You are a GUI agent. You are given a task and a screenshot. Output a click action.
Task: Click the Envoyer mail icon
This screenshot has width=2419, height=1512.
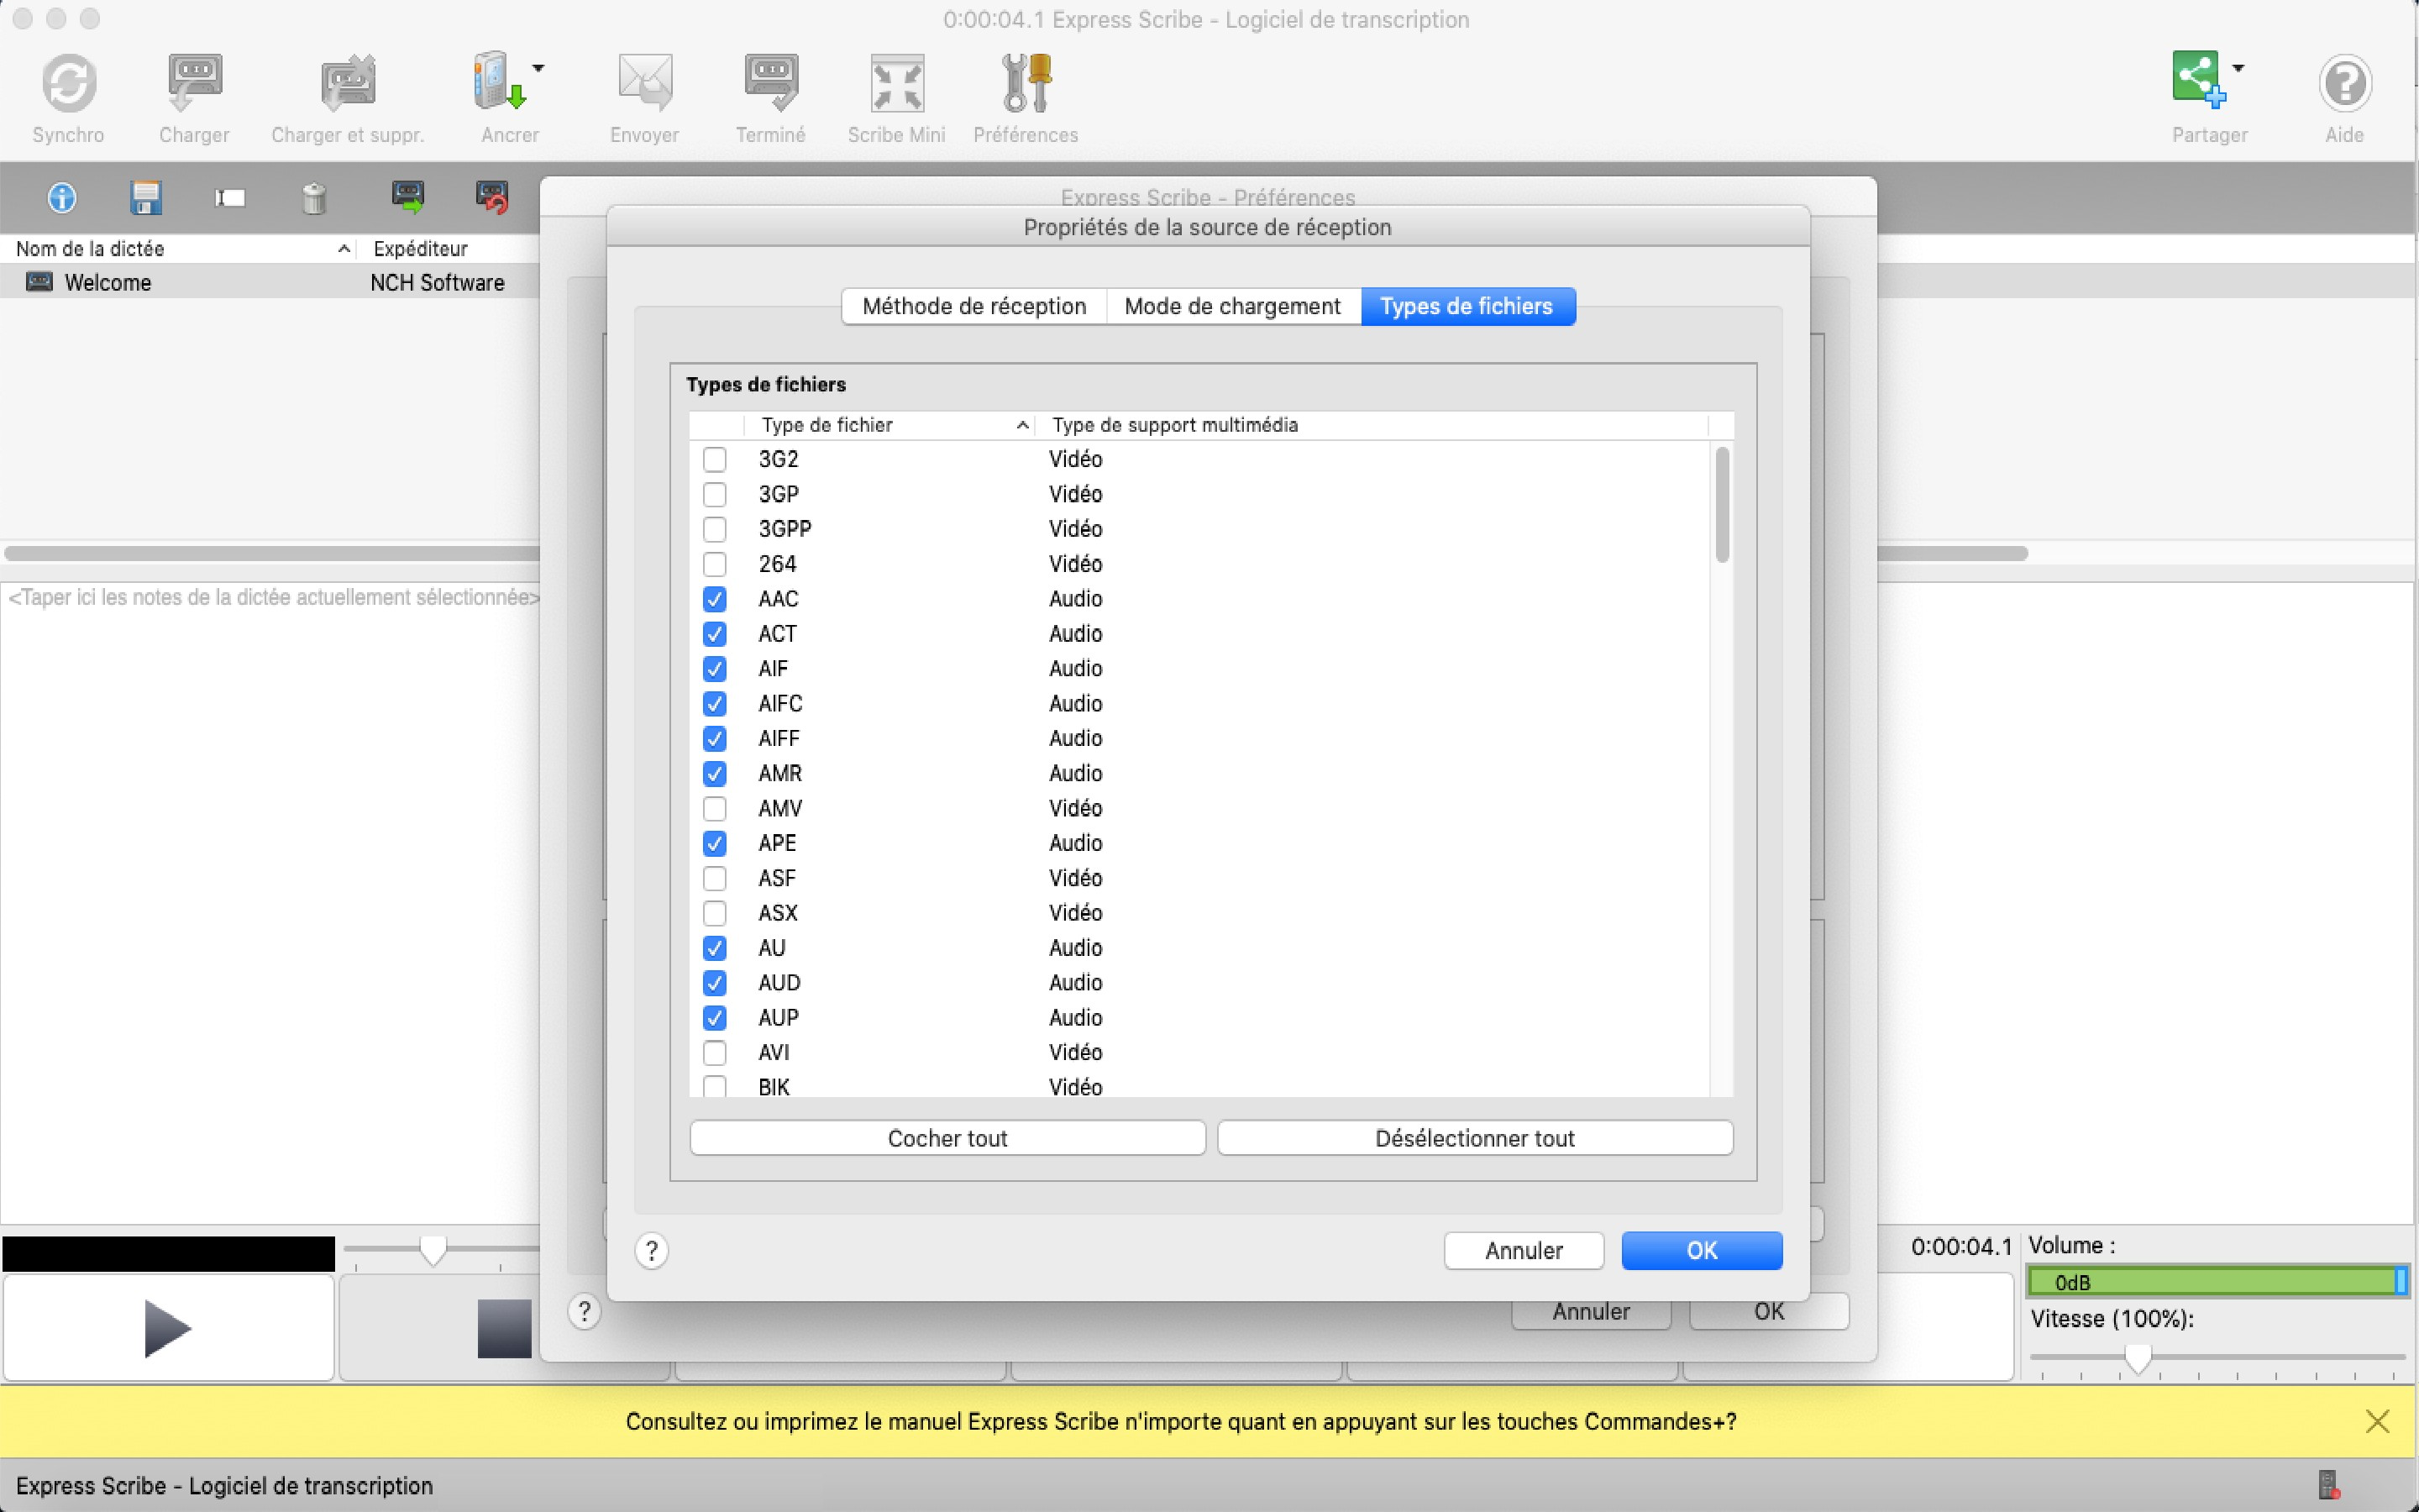tap(643, 84)
